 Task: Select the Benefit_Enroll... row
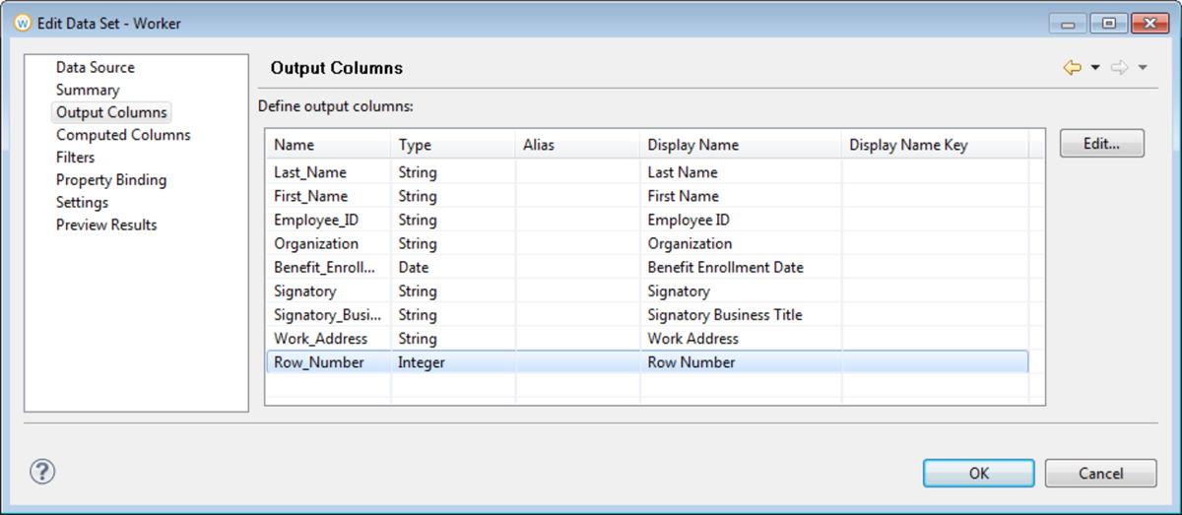coord(647,267)
